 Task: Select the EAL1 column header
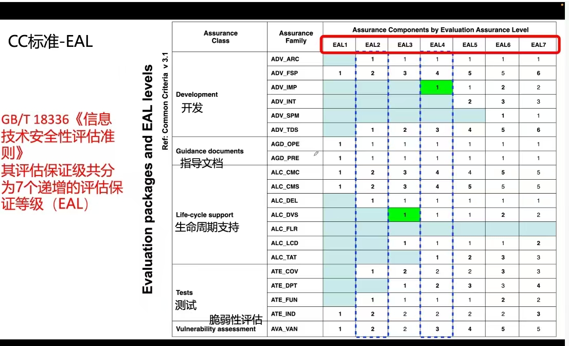[340, 45]
